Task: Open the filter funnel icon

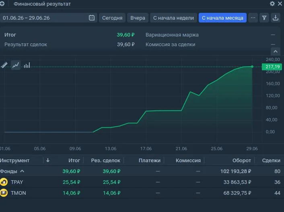Action: click(x=264, y=18)
